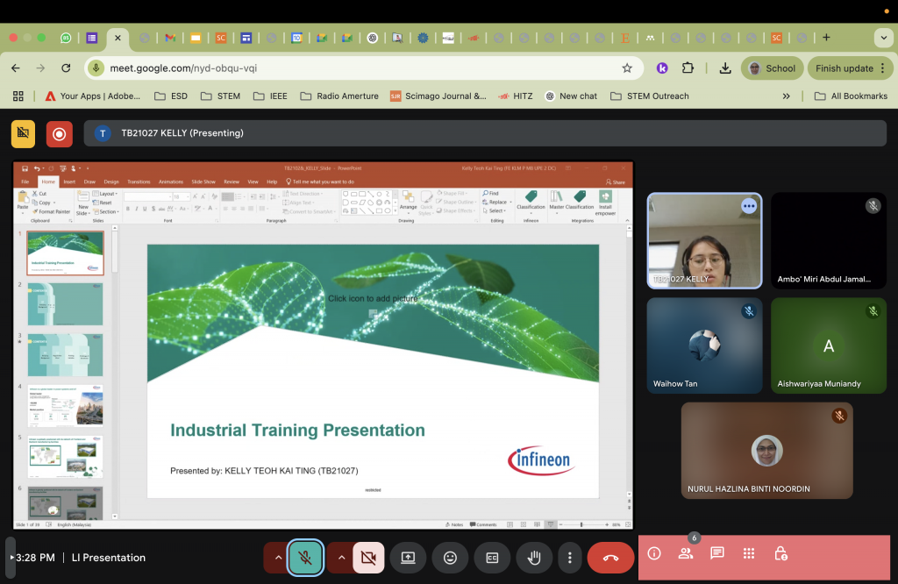Image resolution: width=898 pixels, height=584 pixels.
Task: Toggle the microphone mute button
Action: click(305, 557)
